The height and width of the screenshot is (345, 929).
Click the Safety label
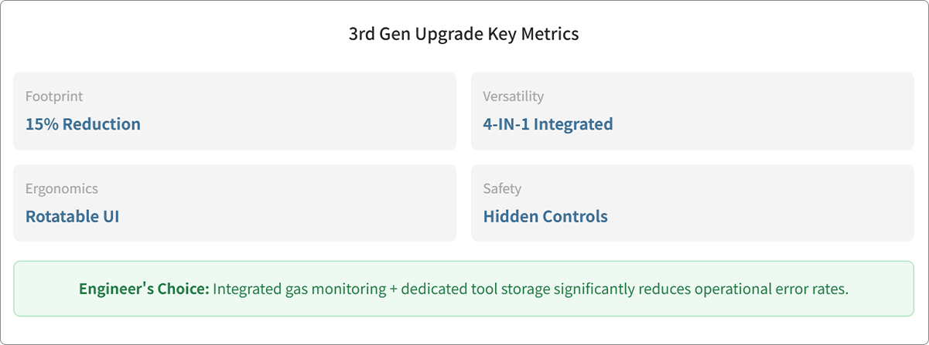pos(502,189)
